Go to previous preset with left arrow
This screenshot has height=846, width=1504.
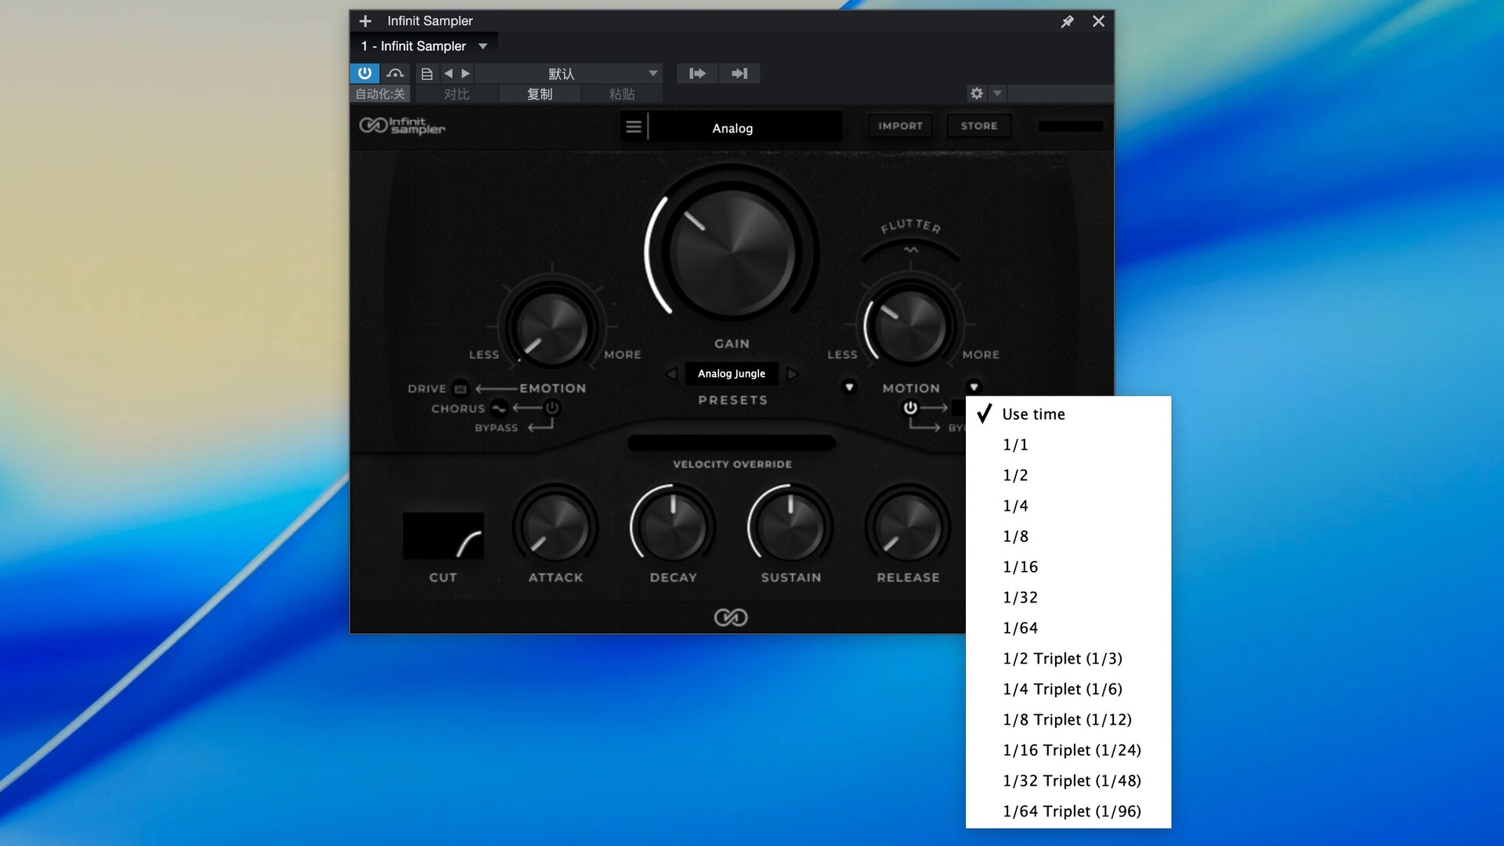point(448,74)
